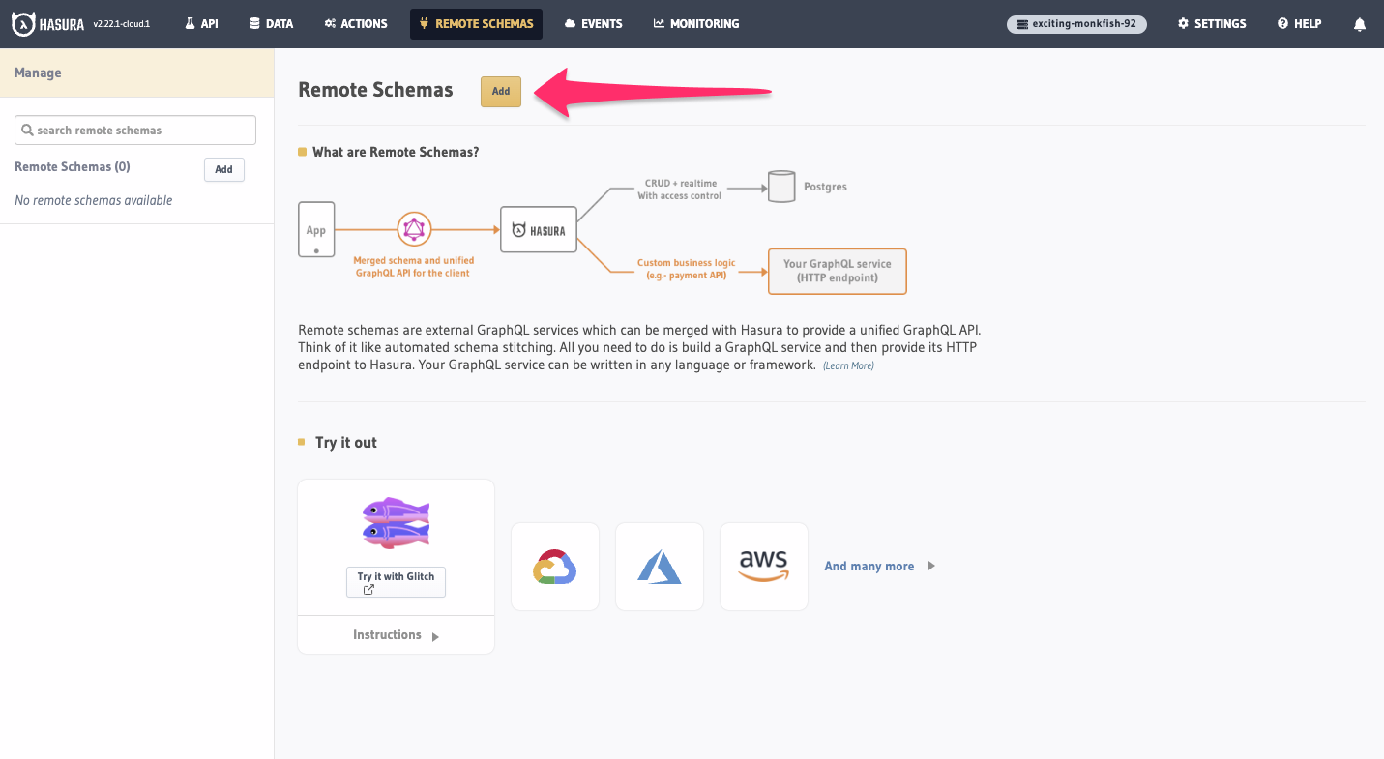The image size is (1384, 759).
Task: Click the Azure logo card
Action: click(660, 567)
